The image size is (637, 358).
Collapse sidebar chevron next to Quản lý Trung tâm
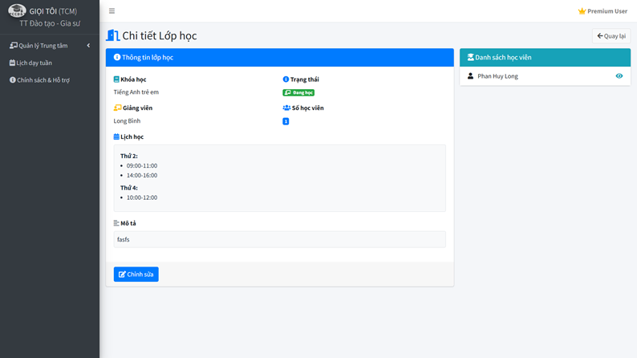click(88, 46)
